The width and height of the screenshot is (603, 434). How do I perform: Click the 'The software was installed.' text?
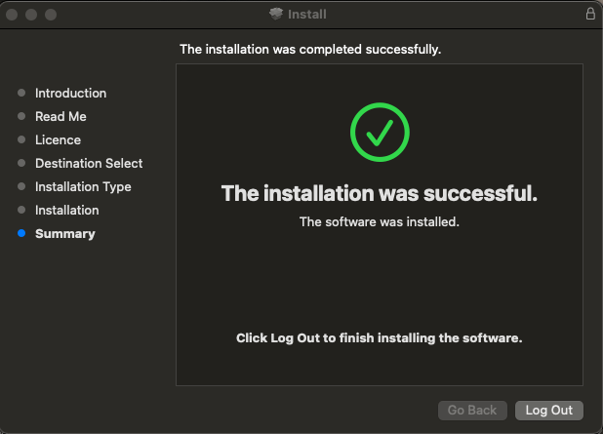coord(379,221)
